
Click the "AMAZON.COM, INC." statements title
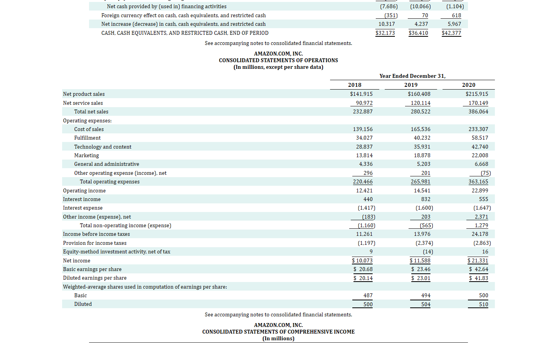point(278,54)
